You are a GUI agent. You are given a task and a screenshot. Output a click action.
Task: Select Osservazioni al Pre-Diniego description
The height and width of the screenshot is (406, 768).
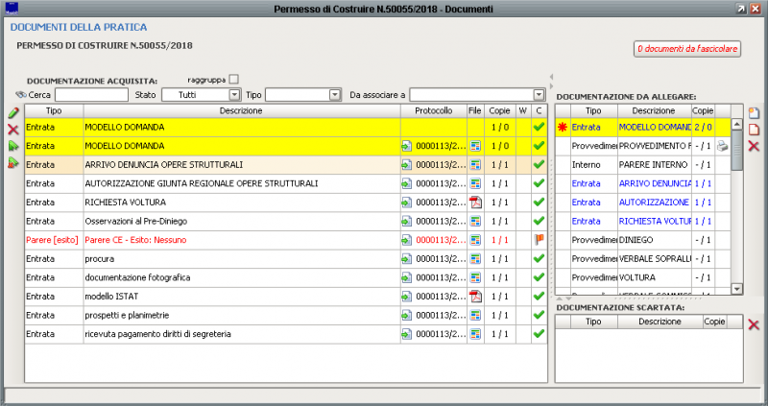pyautogui.click(x=242, y=222)
